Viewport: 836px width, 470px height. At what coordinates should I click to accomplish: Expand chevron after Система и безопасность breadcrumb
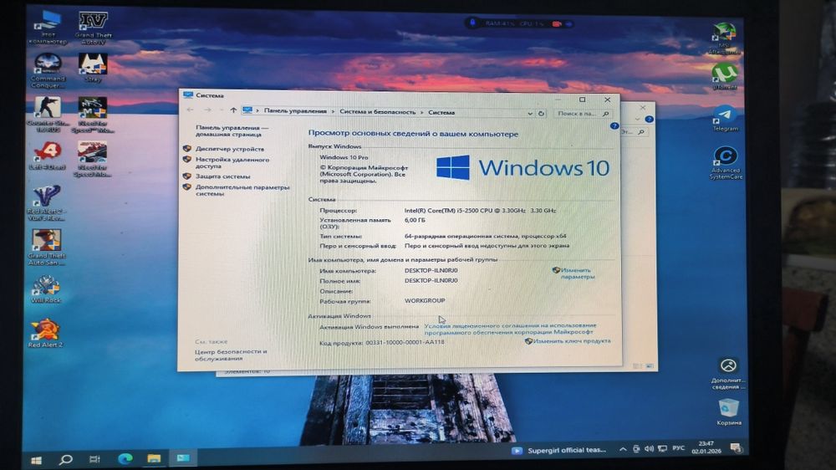pyautogui.click(x=421, y=112)
